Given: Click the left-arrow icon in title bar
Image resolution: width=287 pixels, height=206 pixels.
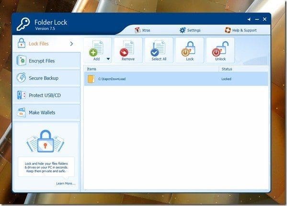Looking at the screenshot, I should [249, 19].
